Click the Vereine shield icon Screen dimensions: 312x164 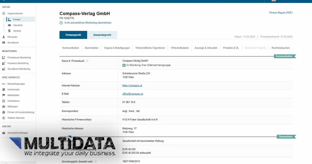click(9, 31)
